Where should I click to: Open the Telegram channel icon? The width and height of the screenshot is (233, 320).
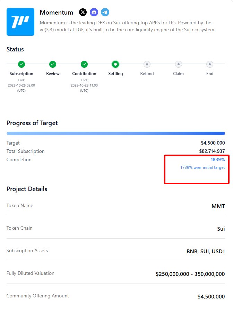[x=105, y=13]
